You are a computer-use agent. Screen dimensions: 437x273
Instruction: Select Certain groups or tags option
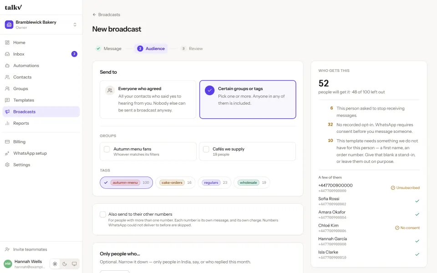click(248, 100)
